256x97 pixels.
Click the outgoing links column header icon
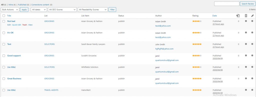point(238,16)
